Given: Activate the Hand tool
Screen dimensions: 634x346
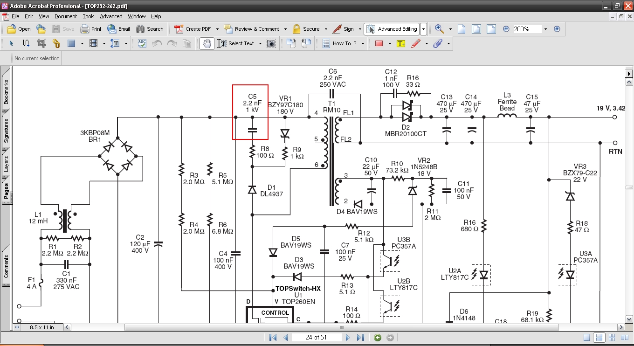Looking at the screenshot, I should pos(207,43).
